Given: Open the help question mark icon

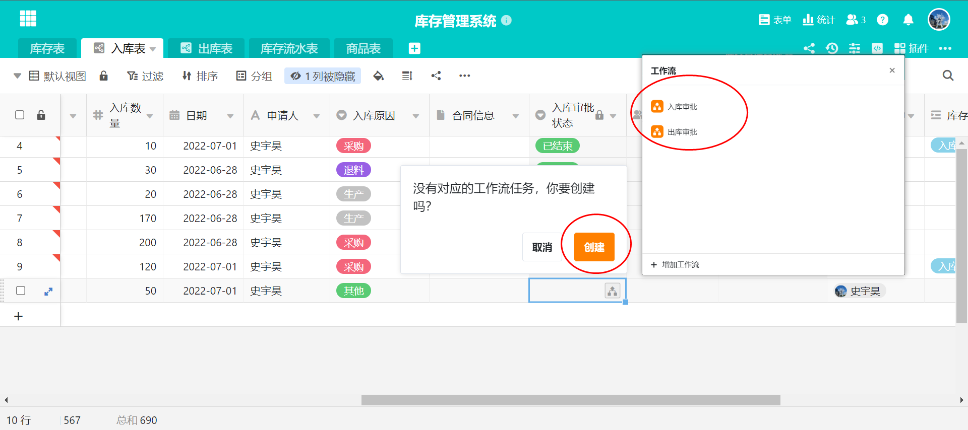Looking at the screenshot, I should click(x=882, y=20).
